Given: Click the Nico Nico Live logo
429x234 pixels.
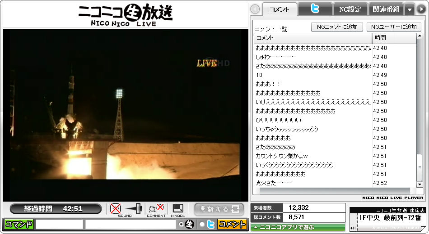Looking at the screenshot, I should (x=125, y=15).
